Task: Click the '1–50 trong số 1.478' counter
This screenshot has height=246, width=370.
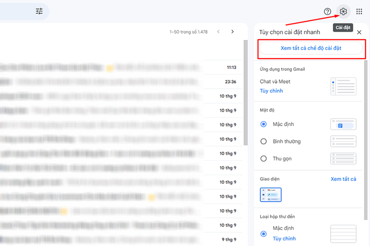Action: 189,32
